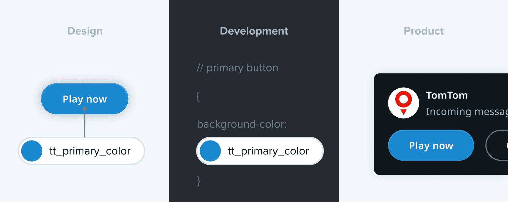Click the dark notification card's empty bottom area
Screen dimensions: 508x202
[x=440, y=168]
